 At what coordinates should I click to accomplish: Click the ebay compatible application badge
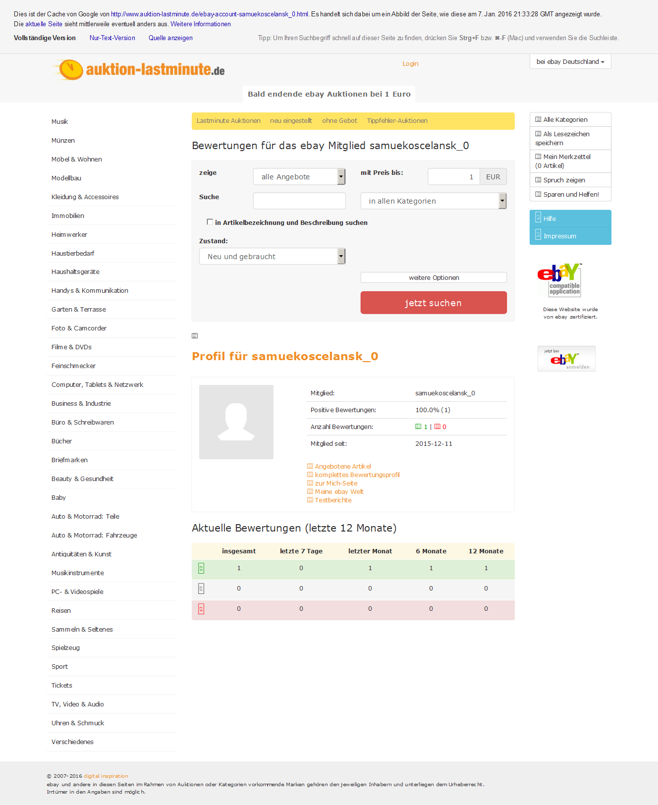pos(560,280)
